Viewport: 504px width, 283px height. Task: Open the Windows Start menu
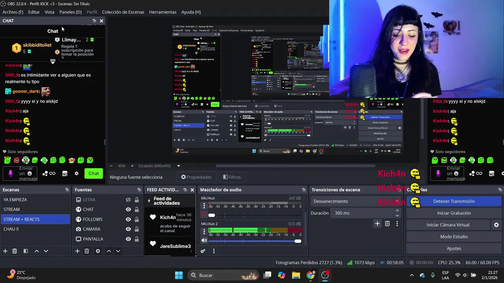(179, 275)
